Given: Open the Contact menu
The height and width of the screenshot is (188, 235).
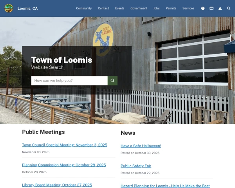Looking at the screenshot, I should 103,8.
